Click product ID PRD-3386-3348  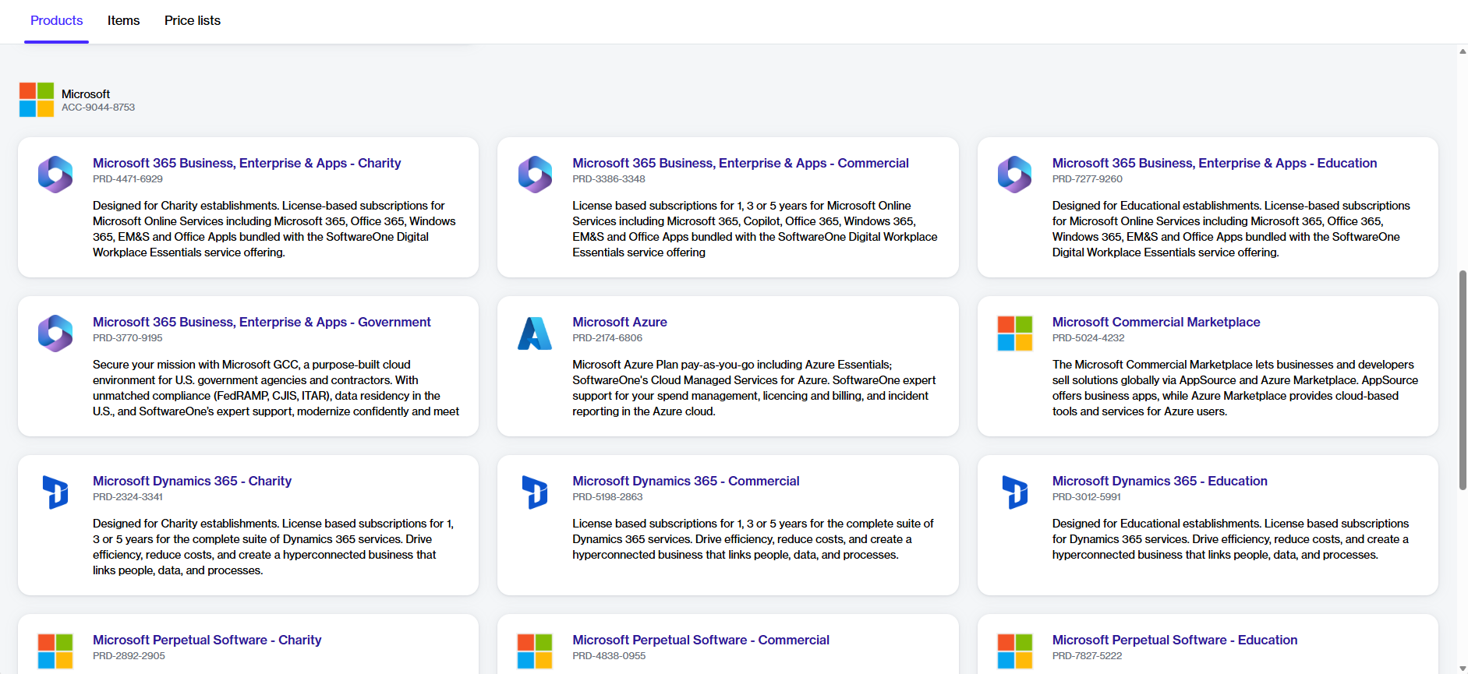tap(609, 179)
